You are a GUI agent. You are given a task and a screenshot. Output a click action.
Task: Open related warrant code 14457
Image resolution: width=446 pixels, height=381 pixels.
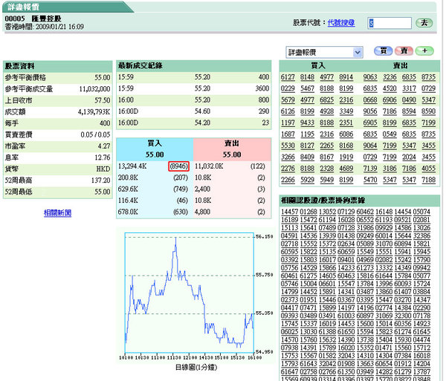click(x=291, y=212)
